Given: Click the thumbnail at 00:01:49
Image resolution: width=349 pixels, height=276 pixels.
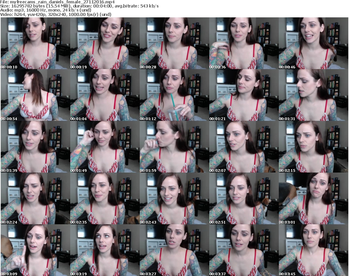Looking at the screenshot, I should (105, 147).
